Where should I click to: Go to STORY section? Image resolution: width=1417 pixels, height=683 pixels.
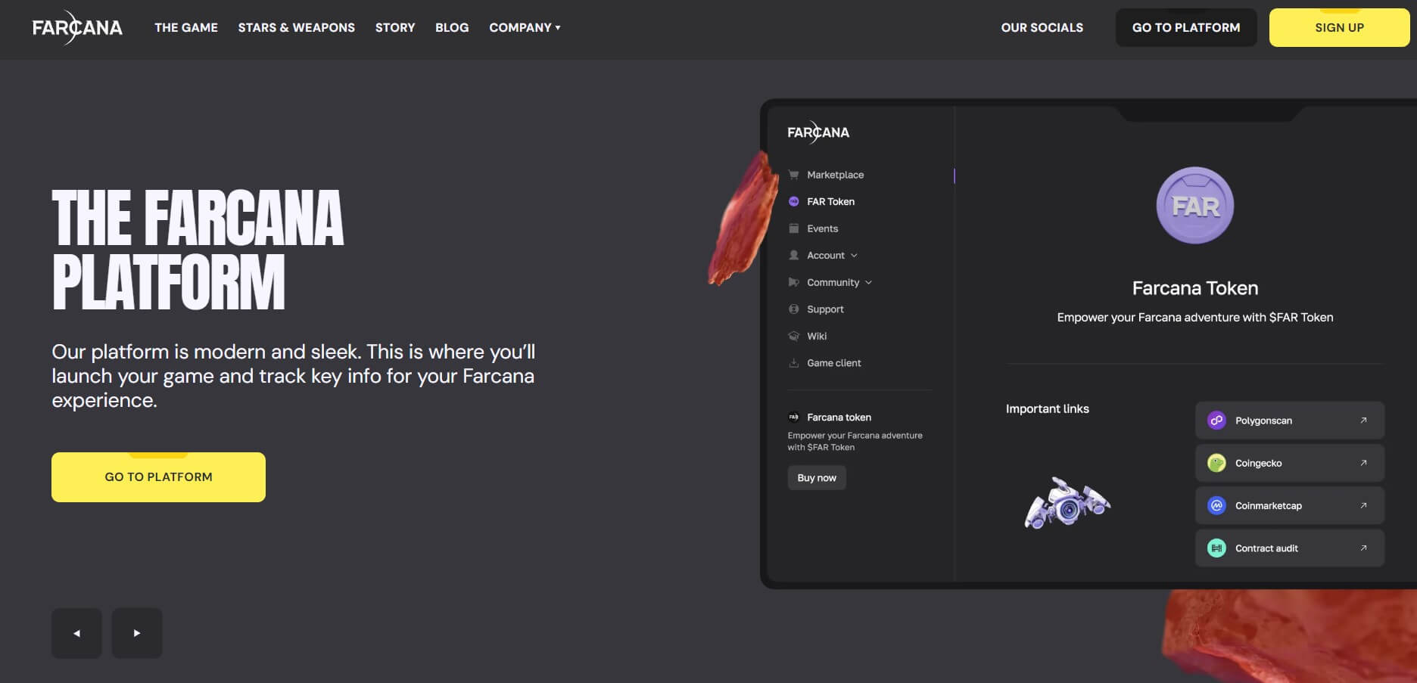tap(395, 27)
